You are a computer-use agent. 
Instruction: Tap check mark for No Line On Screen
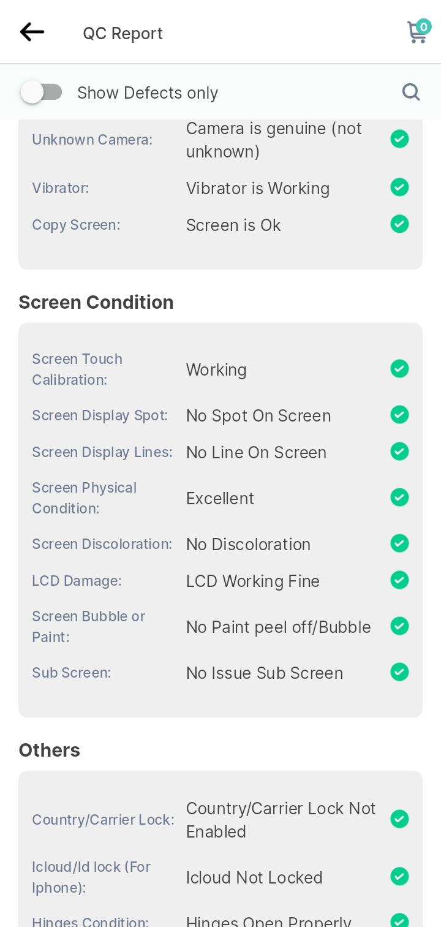[399, 452]
